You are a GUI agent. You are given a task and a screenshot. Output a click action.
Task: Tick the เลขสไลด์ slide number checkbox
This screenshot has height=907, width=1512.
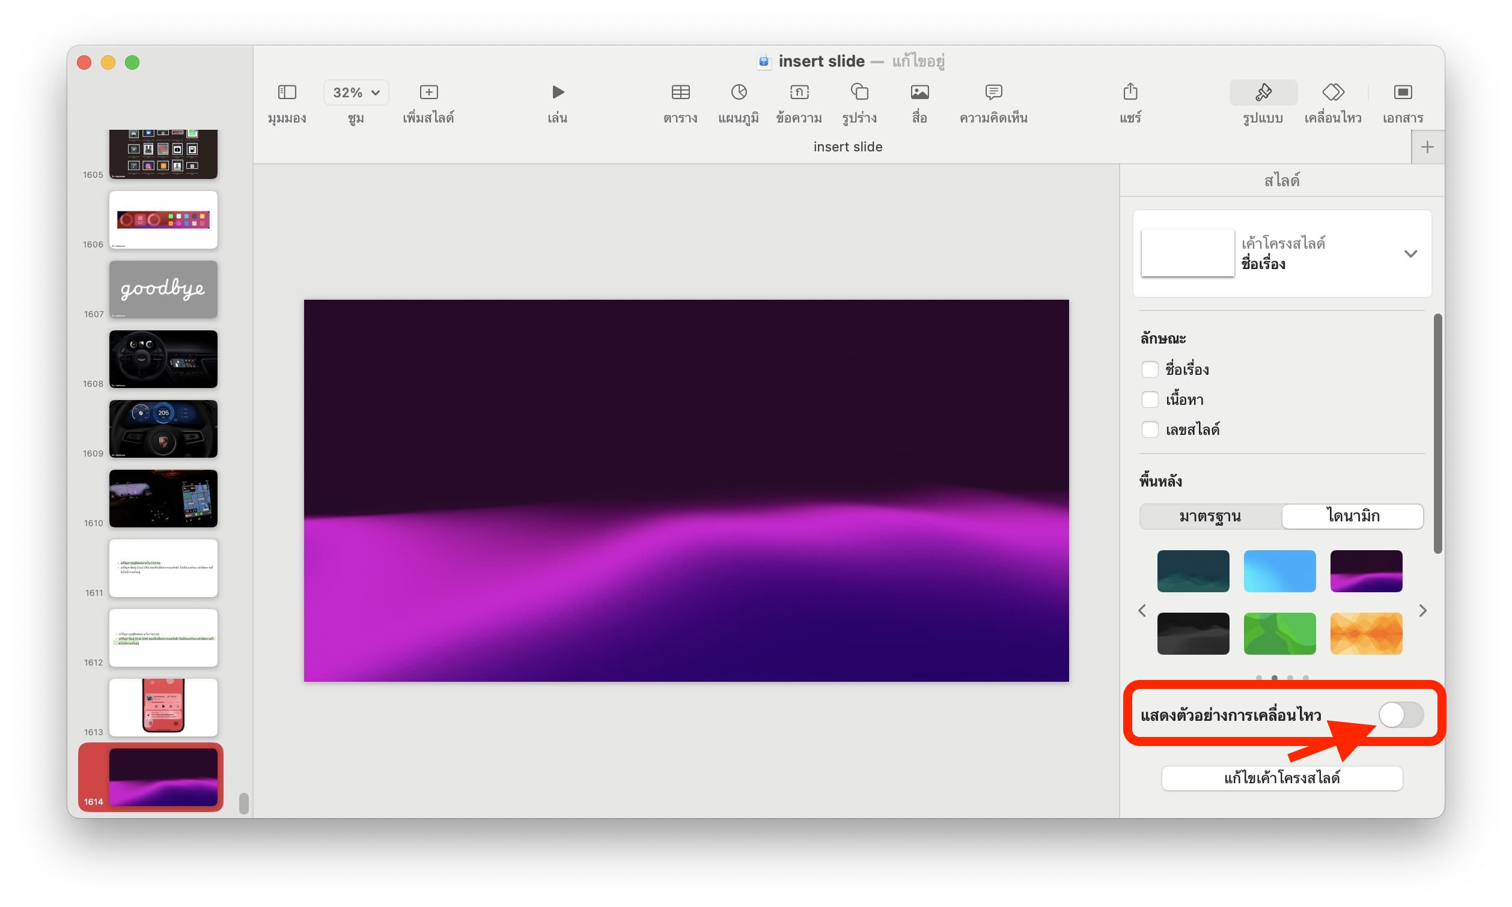click(x=1150, y=429)
